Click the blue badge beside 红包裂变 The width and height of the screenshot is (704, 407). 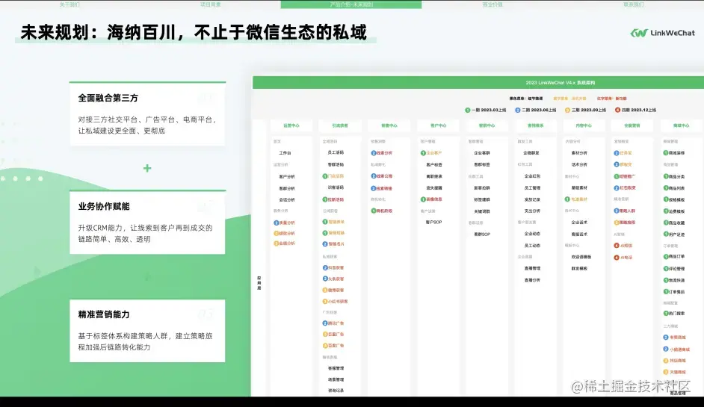click(x=617, y=188)
